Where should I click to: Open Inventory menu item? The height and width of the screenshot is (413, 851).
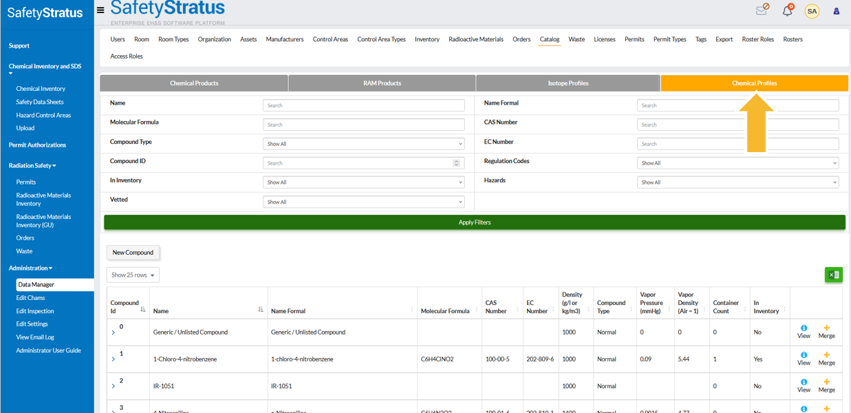(x=427, y=39)
